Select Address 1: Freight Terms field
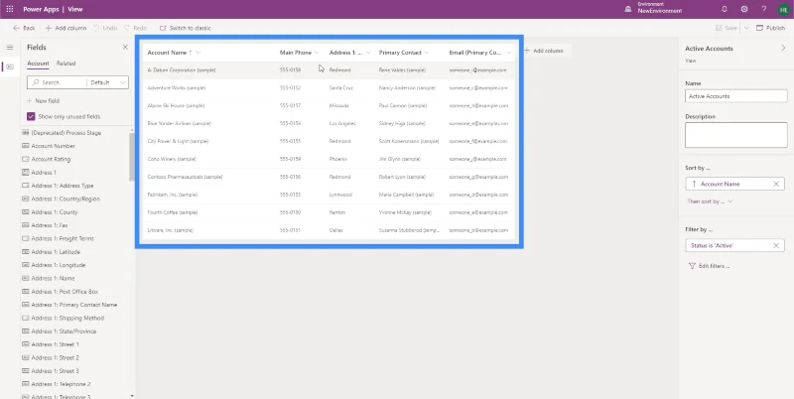The height and width of the screenshot is (399, 794). pos(59,238)
